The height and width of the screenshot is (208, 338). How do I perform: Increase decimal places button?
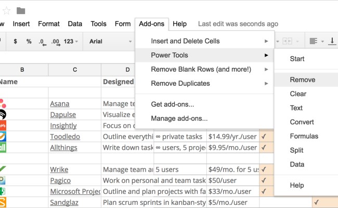click(56, 41)
